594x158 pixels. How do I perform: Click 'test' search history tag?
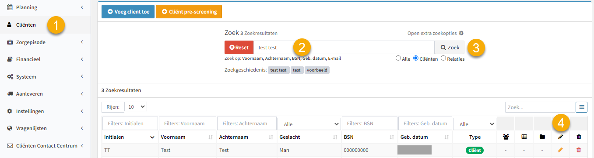pyautogui.click(x=297, y=70)
